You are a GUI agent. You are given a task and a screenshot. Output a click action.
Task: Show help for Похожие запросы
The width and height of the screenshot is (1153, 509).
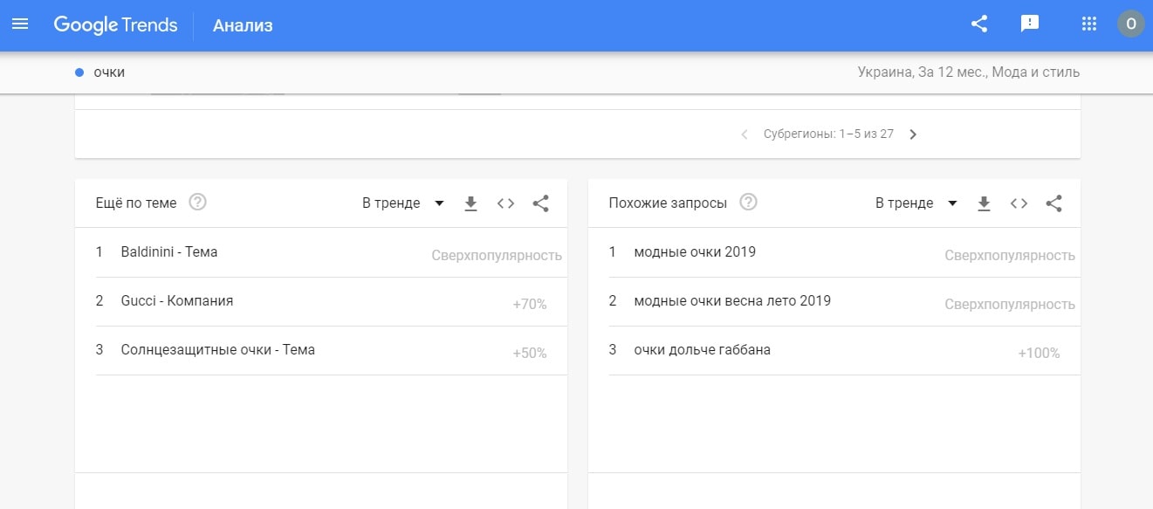pos(748,203)
